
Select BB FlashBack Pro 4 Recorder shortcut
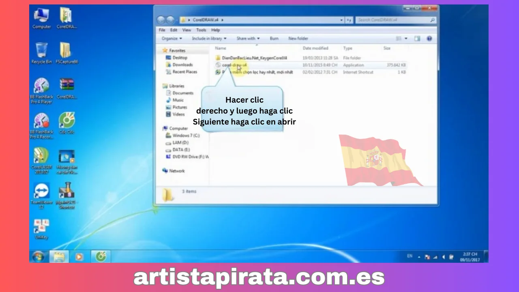click(x=41, y=126)
